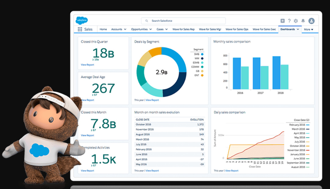Open the Setup gear icon
Viewport: 330px width, 189px height.
tap(296, 21)
